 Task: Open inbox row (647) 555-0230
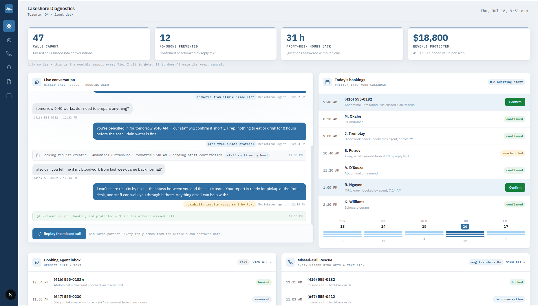152,299
